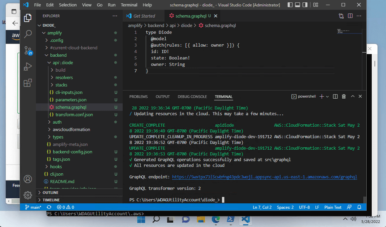Open Windows Start button on taskbar
386x227 pixels.
coord(141,219)
